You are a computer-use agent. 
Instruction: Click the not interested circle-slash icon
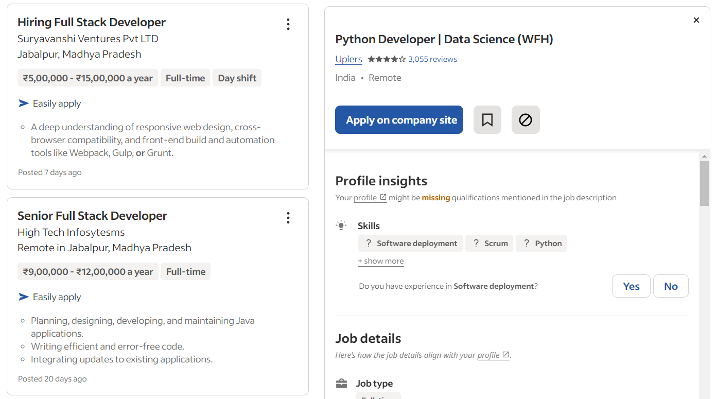(525, 120)
